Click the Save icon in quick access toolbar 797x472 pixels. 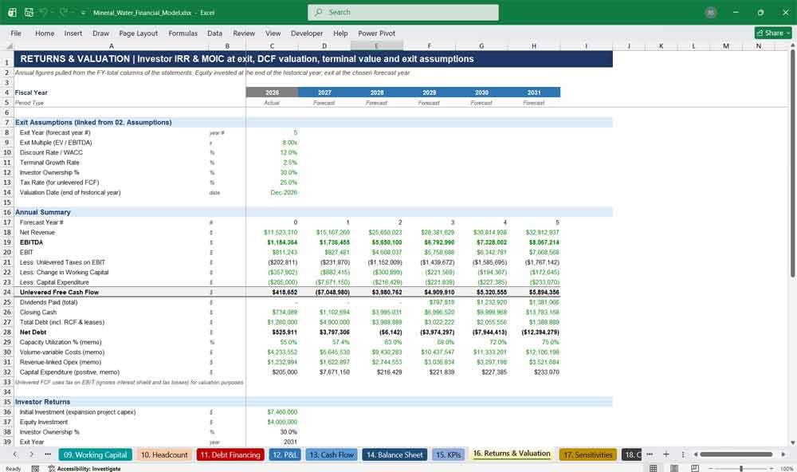coord(29,12)
